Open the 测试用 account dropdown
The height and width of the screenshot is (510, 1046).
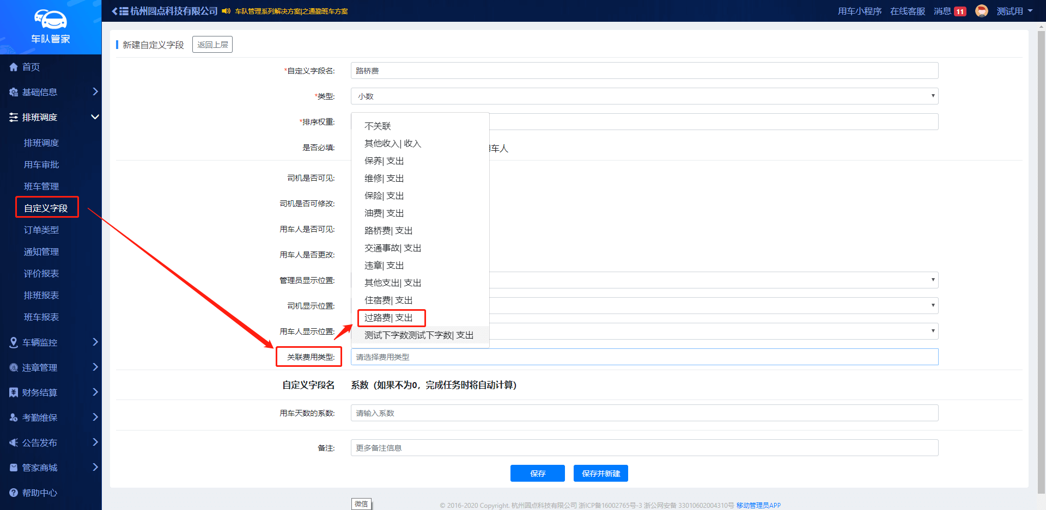click(x=1014, y=11)
